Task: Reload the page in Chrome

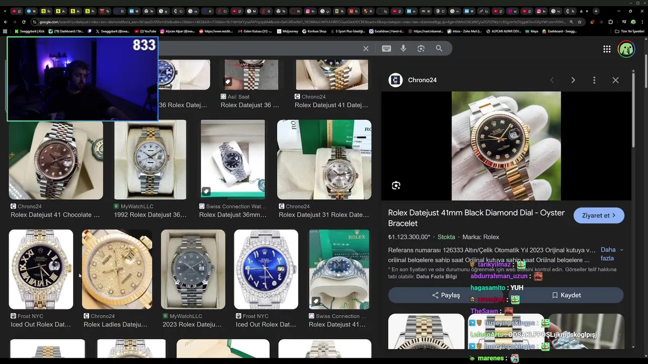Action: (24, 22)
